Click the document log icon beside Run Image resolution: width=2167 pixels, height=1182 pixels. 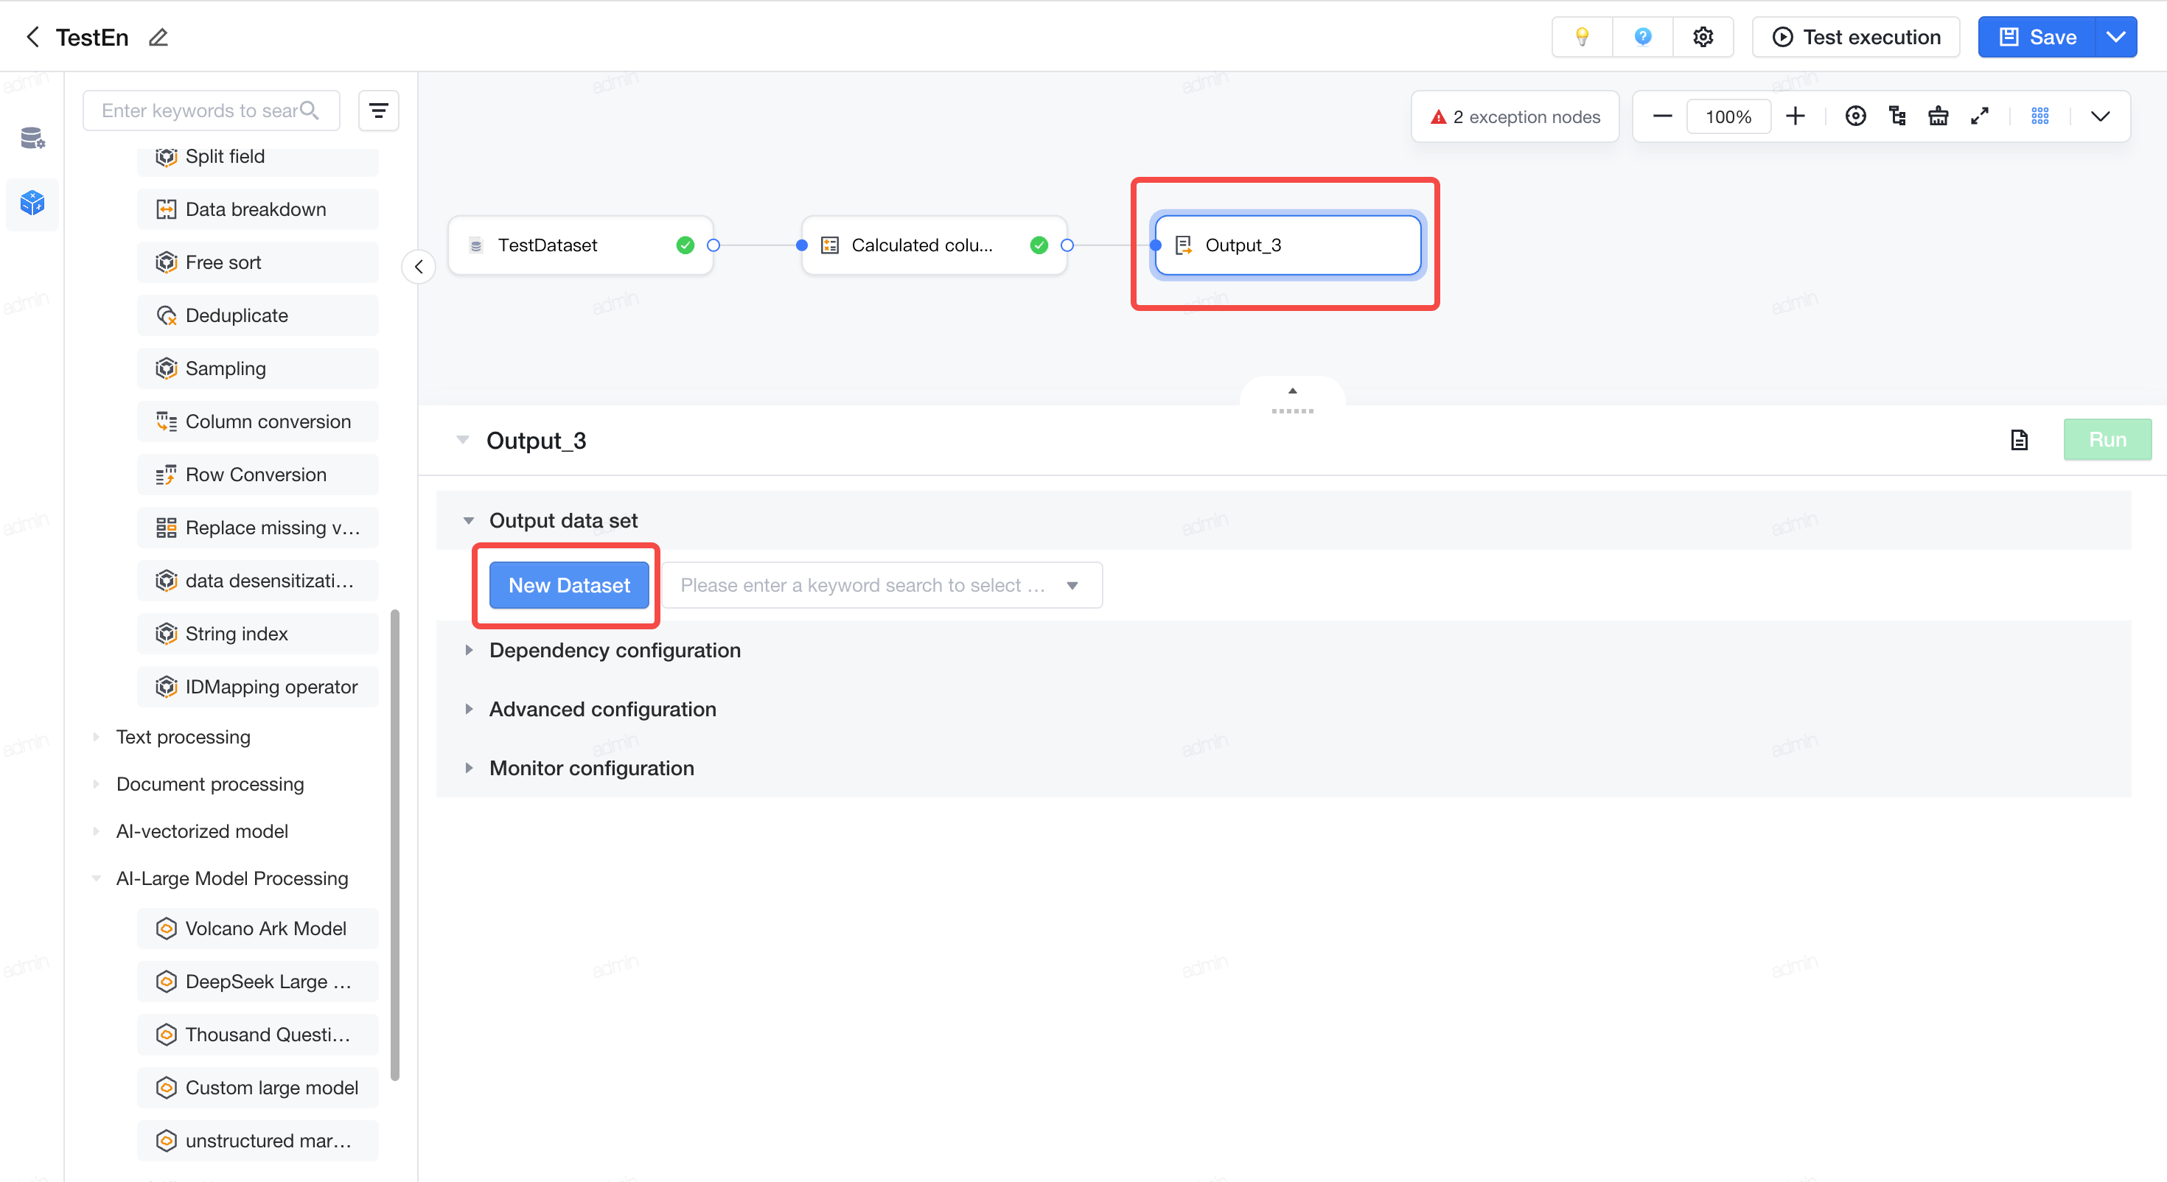click(2019, 439)
